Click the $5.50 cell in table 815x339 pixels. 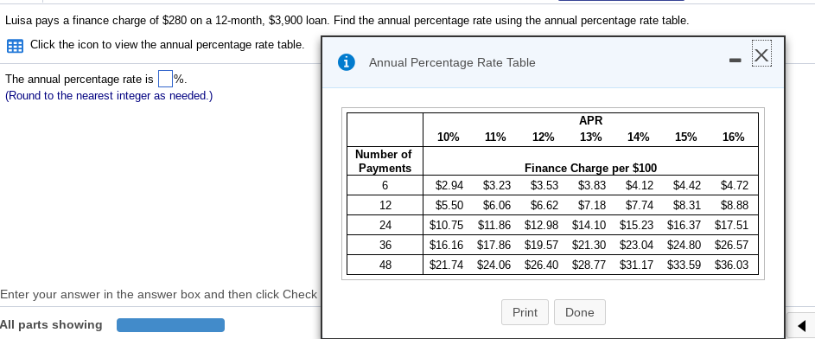pos(449,205)
